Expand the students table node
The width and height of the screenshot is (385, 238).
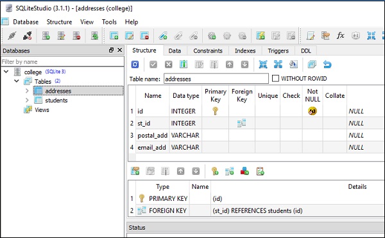click(27, 100)
